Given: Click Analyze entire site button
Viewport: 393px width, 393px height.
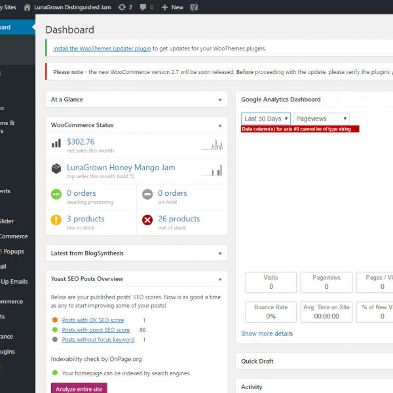Looking at the screenshot, I should [x=79, y=388].
